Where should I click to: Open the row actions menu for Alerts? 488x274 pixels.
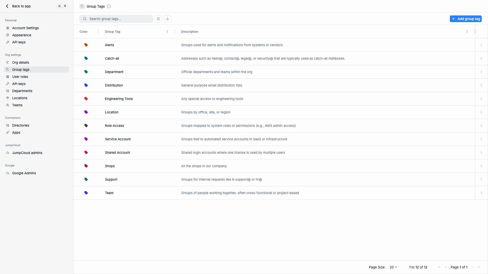(481, 45)
